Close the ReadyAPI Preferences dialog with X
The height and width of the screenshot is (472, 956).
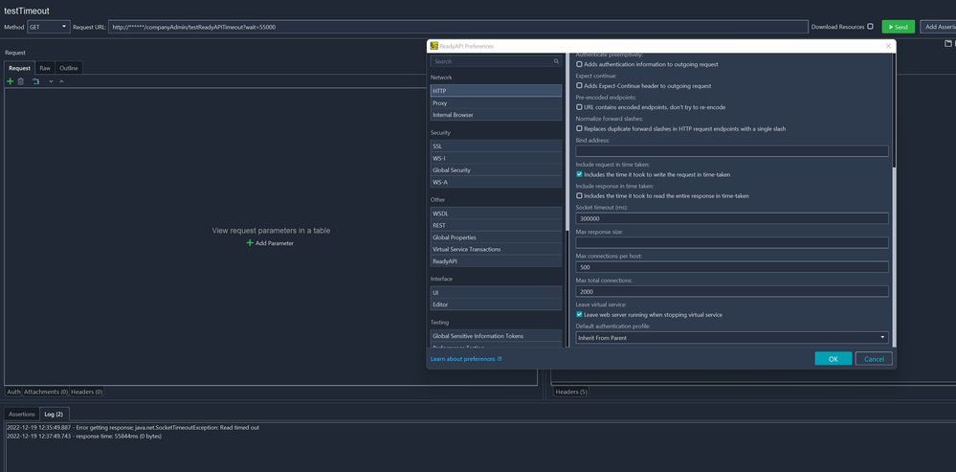[x=888, y=46]
